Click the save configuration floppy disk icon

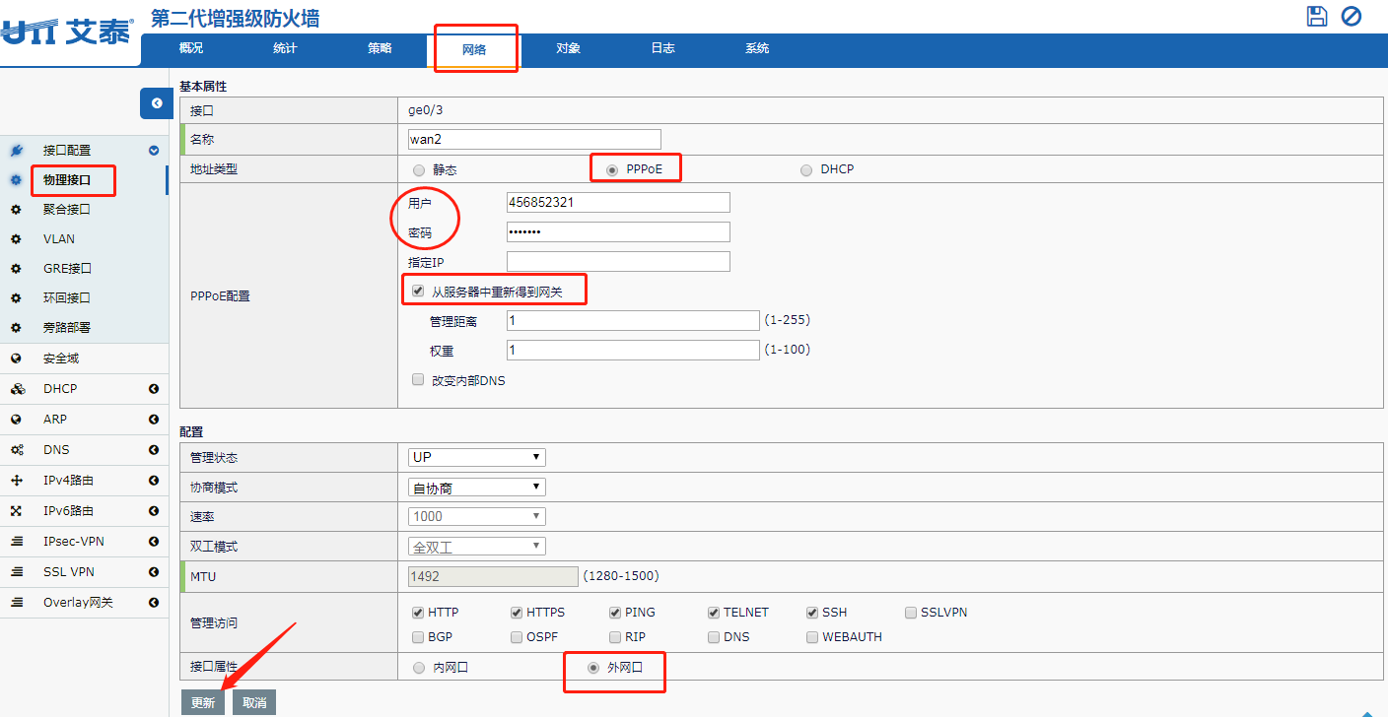click(1317, 16)
